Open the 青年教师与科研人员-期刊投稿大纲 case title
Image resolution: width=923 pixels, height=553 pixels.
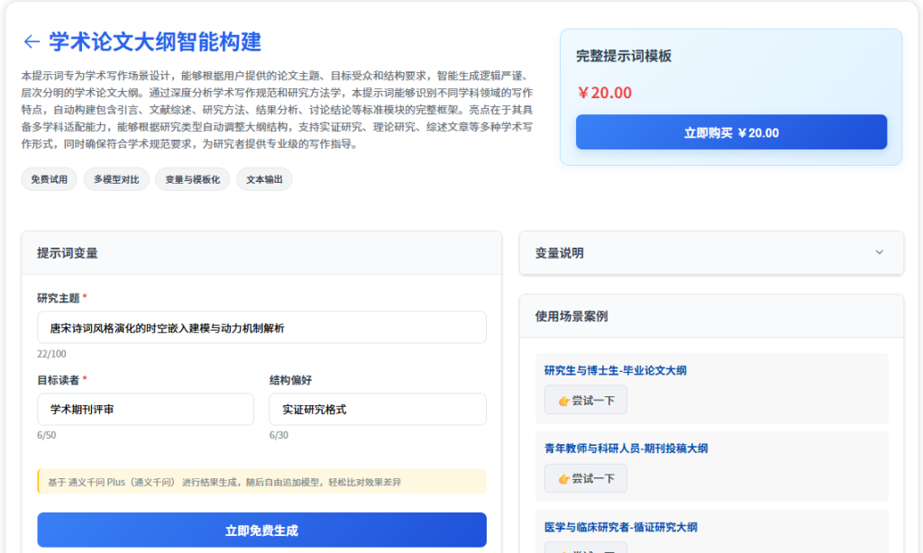(x=626, y=449)
